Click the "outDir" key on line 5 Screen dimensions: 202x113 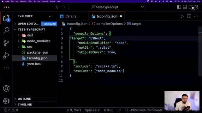(85, 48)
